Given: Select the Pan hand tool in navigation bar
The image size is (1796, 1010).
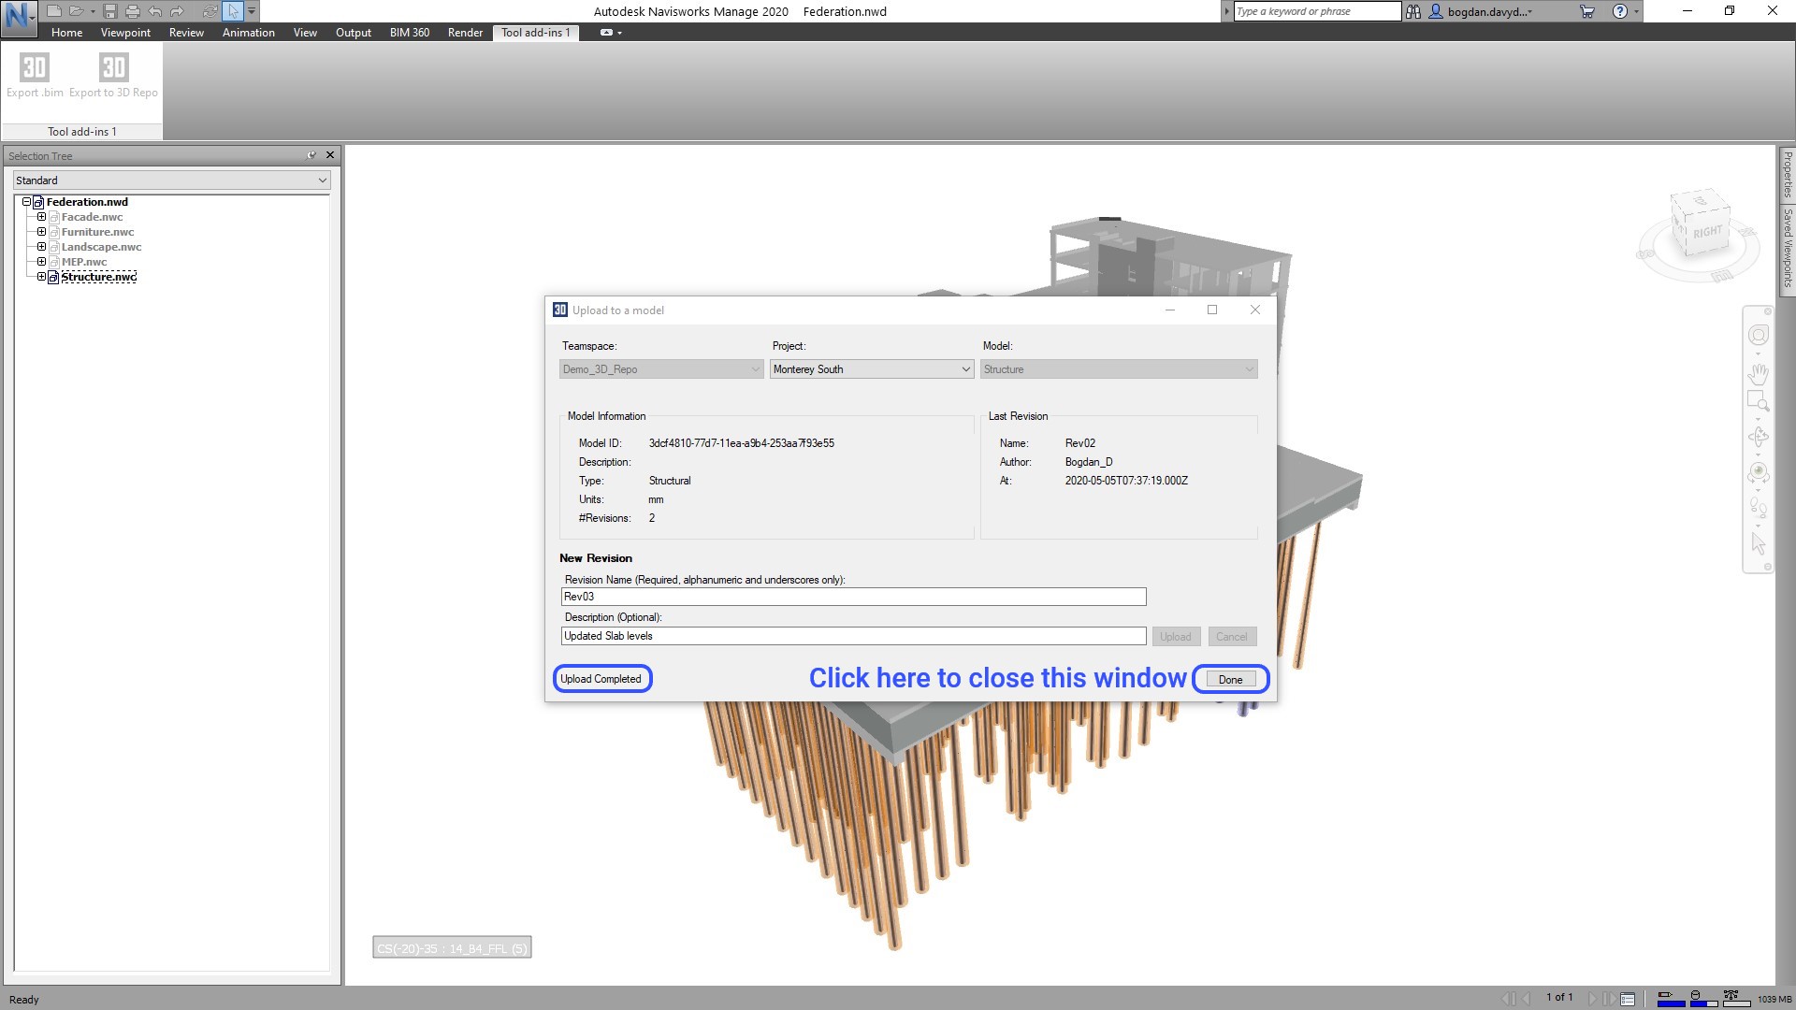Looking at the screenshot, I should point(1758,374).
